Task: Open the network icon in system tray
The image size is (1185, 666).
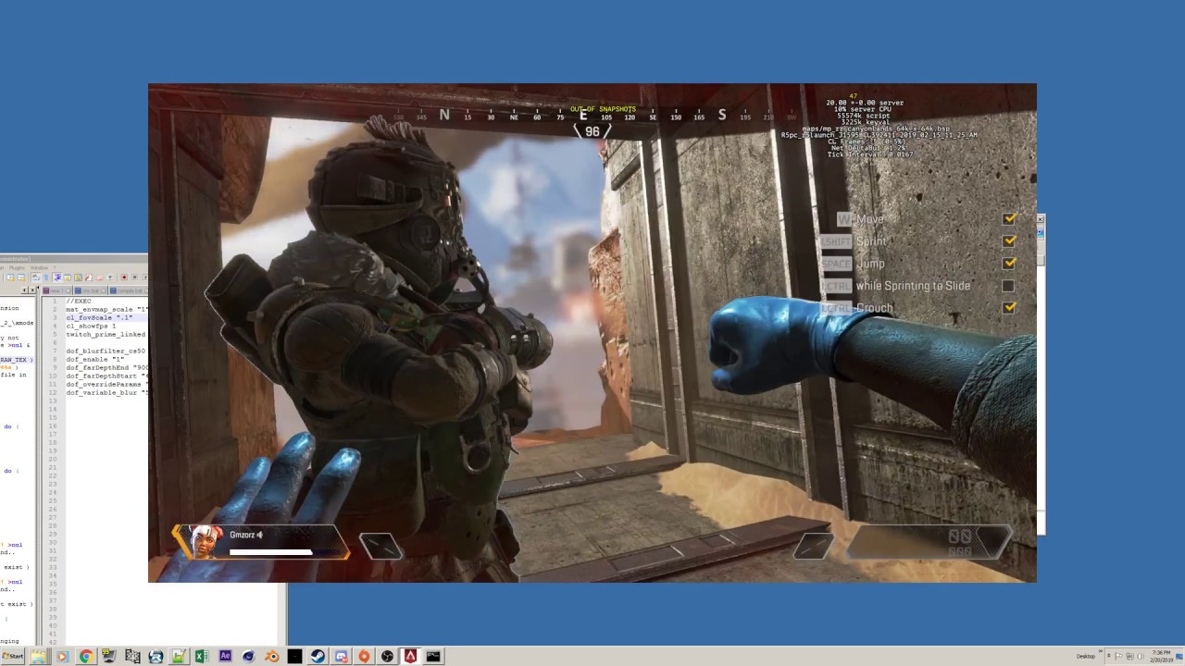Action: point(1129,656)
